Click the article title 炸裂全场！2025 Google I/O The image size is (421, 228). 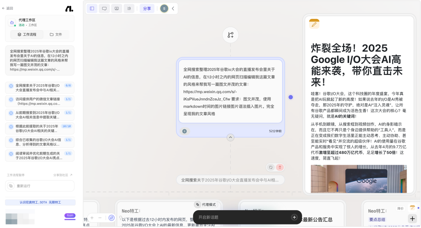coord(357,65)
